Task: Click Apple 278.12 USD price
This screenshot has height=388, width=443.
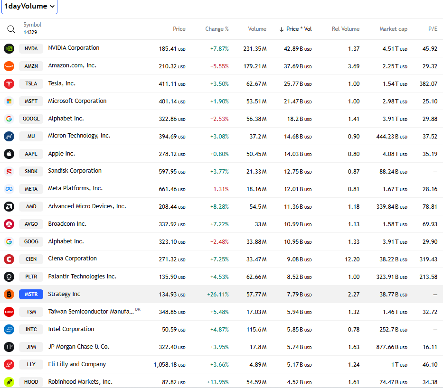Action: click(172, 154)
